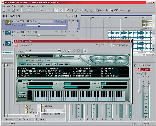Click the Absynth exclamation mark icon
156x126 pixels.
pyautogui.click(x=89, y=62)
